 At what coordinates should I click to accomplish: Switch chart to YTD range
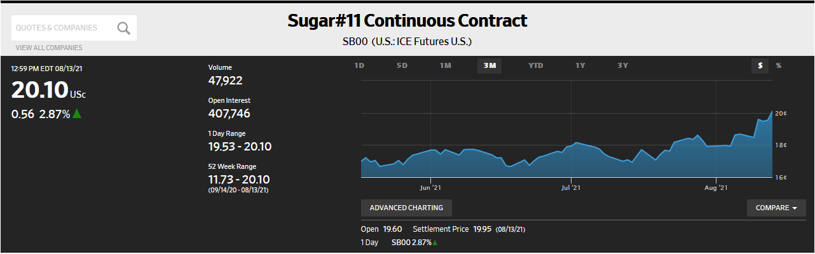536,65
